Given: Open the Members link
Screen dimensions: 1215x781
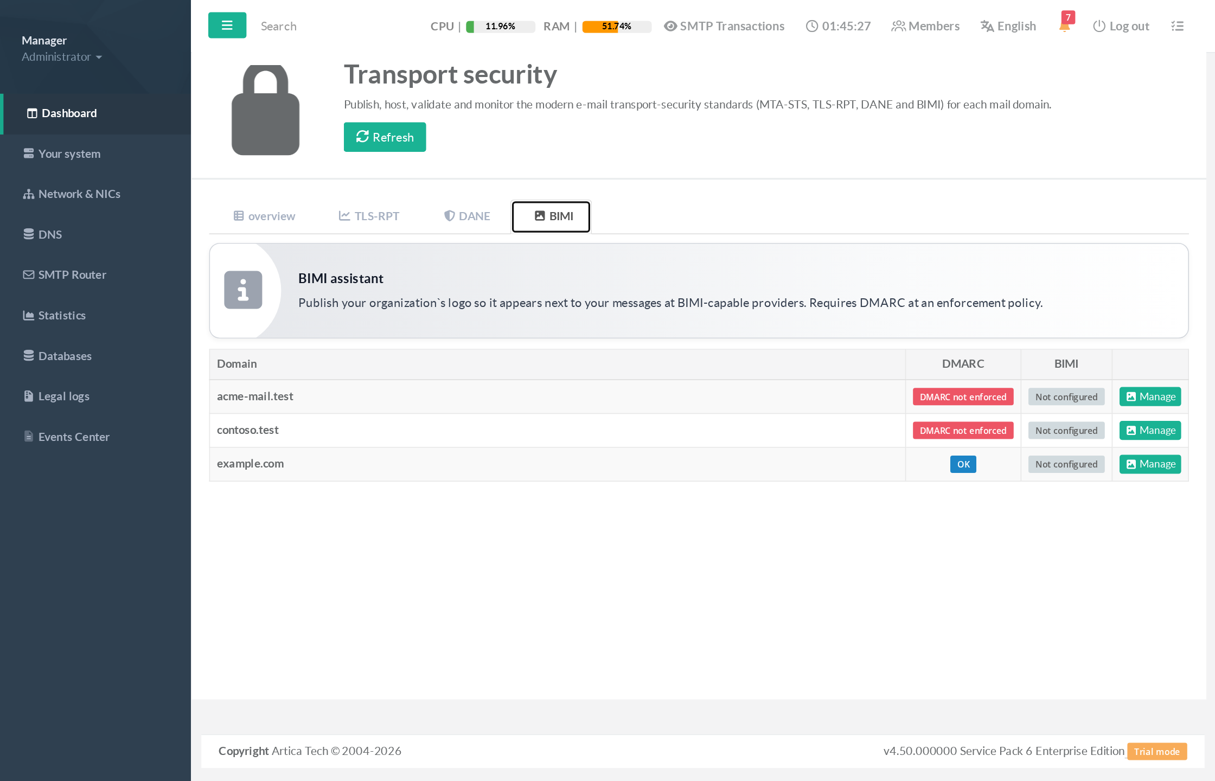Looking at the screenshot, I should pyautogui.click(x=925, y=26).
